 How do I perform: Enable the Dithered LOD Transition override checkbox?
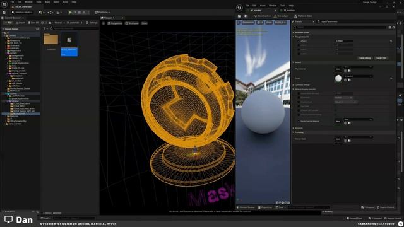pos(299,110)
